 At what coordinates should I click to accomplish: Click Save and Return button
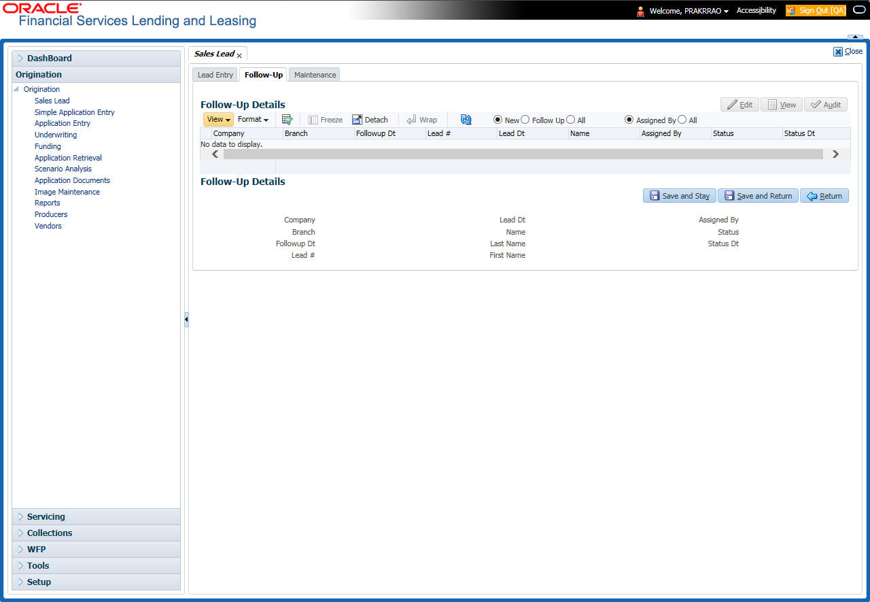758,196
